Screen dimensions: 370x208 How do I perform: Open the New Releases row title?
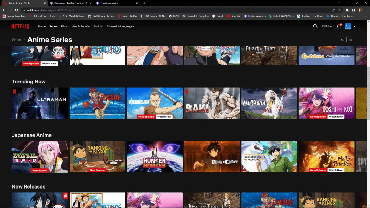coord(28,186)
